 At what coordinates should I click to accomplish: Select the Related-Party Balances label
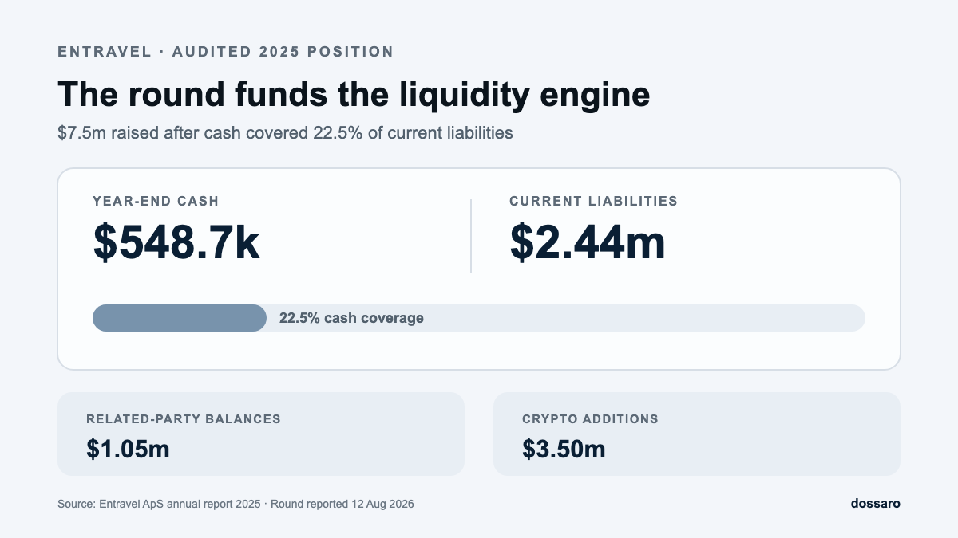[184, 418]
